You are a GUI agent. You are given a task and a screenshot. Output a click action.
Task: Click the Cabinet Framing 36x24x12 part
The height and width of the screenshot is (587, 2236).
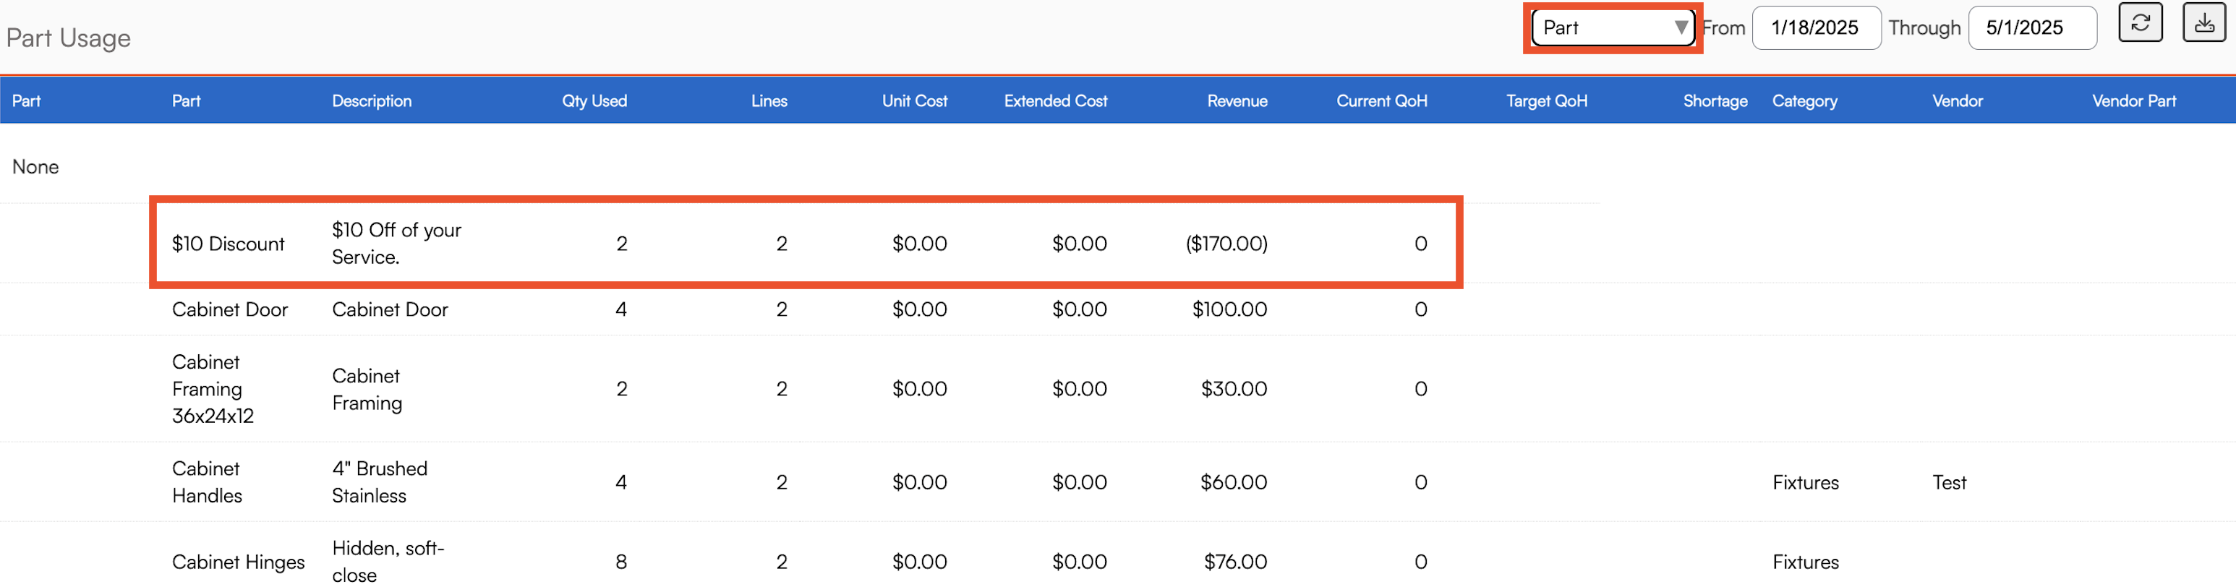coord(212,389)
